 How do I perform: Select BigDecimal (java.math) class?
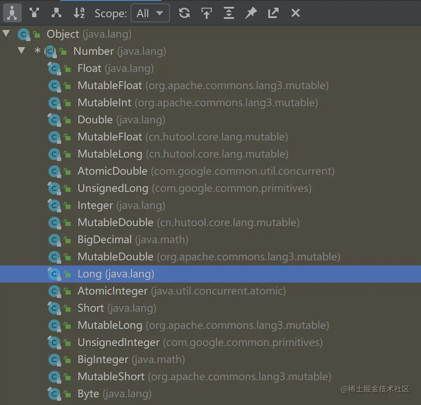[210, 240]
